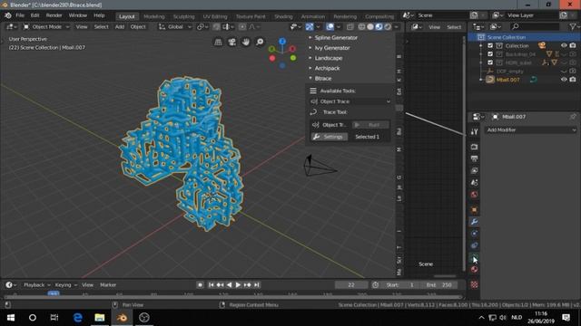Click the Btrace Settings button

tap(329, 137)
